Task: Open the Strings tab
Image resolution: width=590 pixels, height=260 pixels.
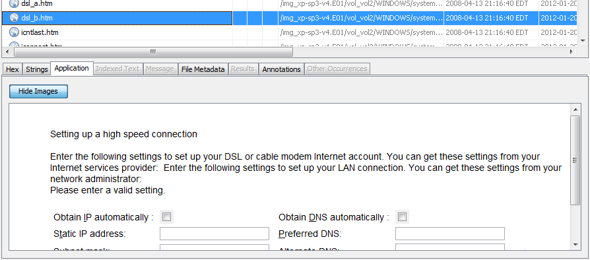Action: pos(36,69)
